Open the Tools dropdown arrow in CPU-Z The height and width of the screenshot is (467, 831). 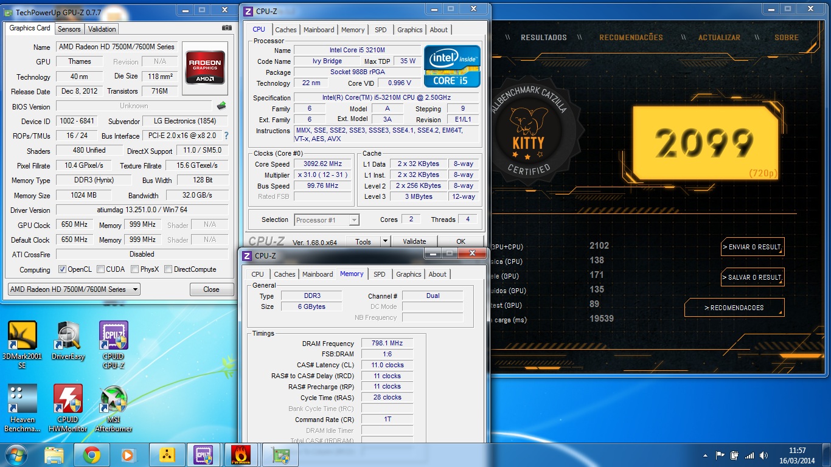tap(384, 241)
